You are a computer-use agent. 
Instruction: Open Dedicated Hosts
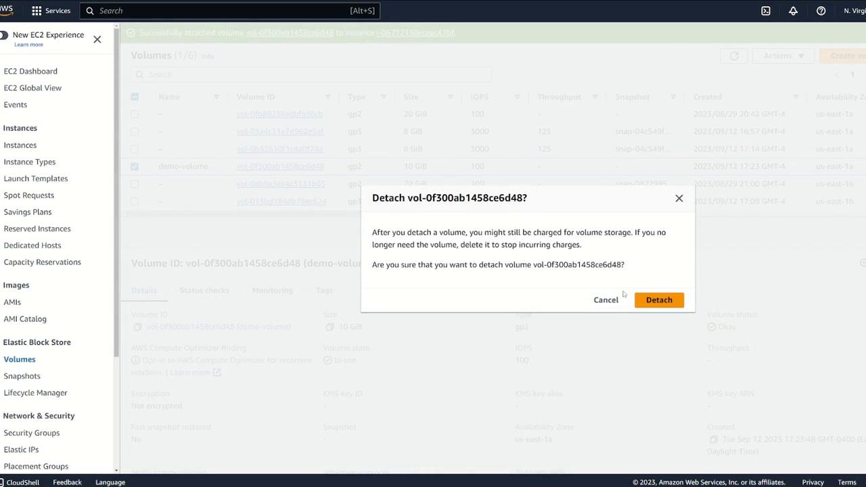[32, 246]
